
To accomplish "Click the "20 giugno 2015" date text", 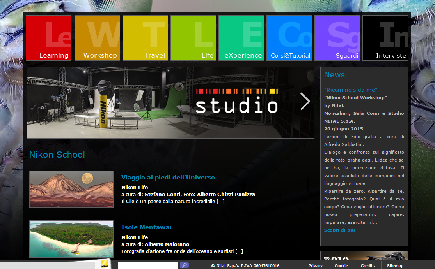I will click(343, 129).
